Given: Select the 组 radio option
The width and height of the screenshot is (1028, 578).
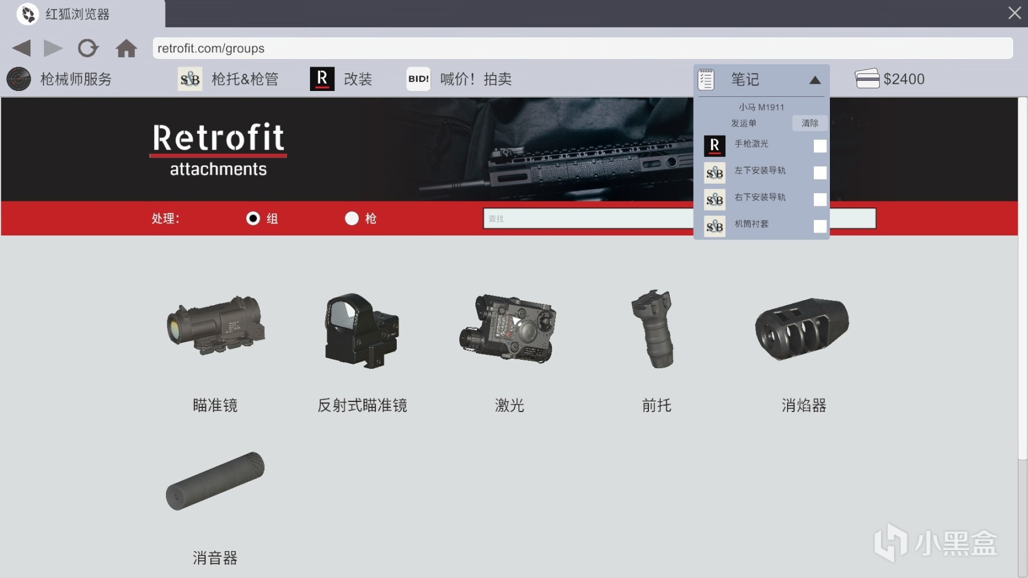Looking at the screenshot, I should [x=253, y=218].
